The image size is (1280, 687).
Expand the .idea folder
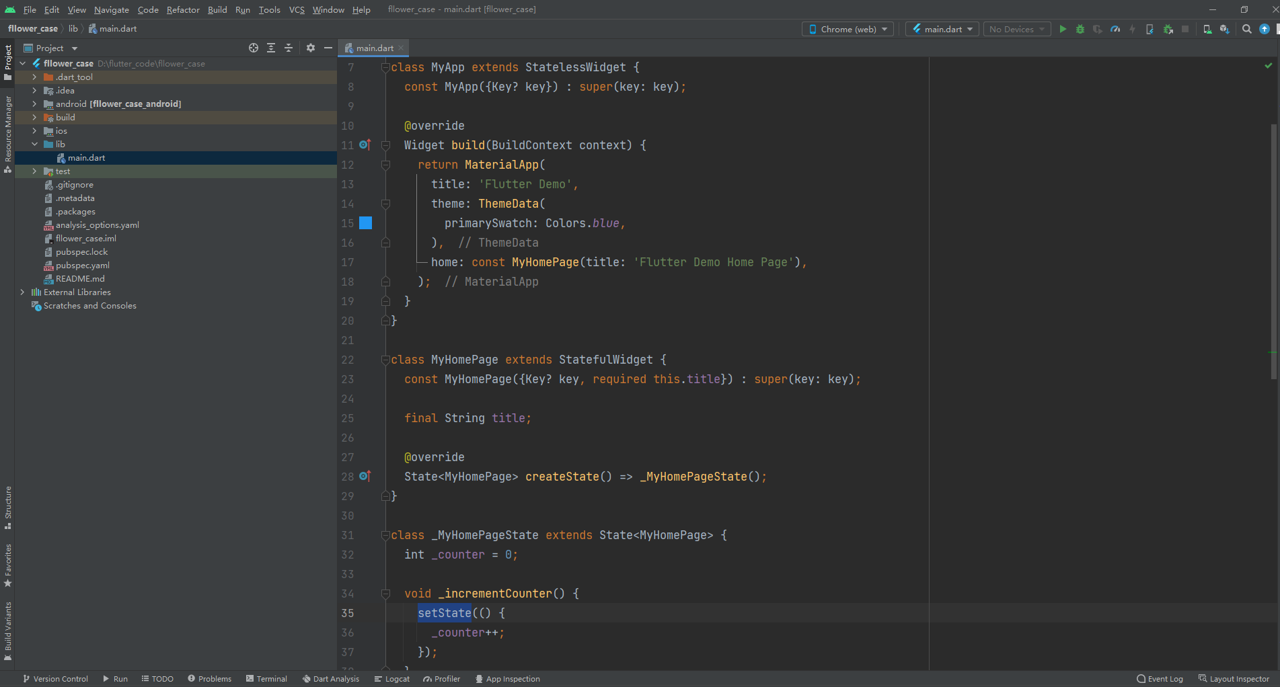(x=34, y=91)
